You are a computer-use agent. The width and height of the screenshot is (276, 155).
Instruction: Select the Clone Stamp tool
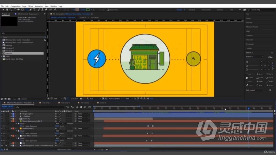(x=42, y=10)
